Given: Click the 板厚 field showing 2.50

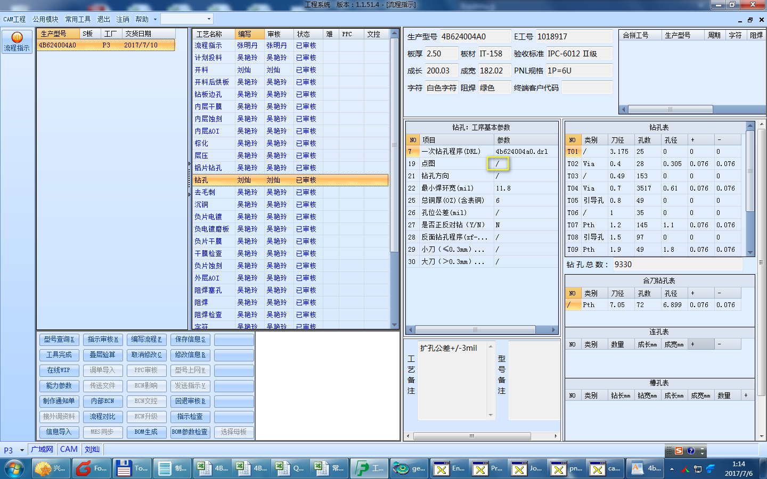Looking at the screenshot, I should coord(440,54).
